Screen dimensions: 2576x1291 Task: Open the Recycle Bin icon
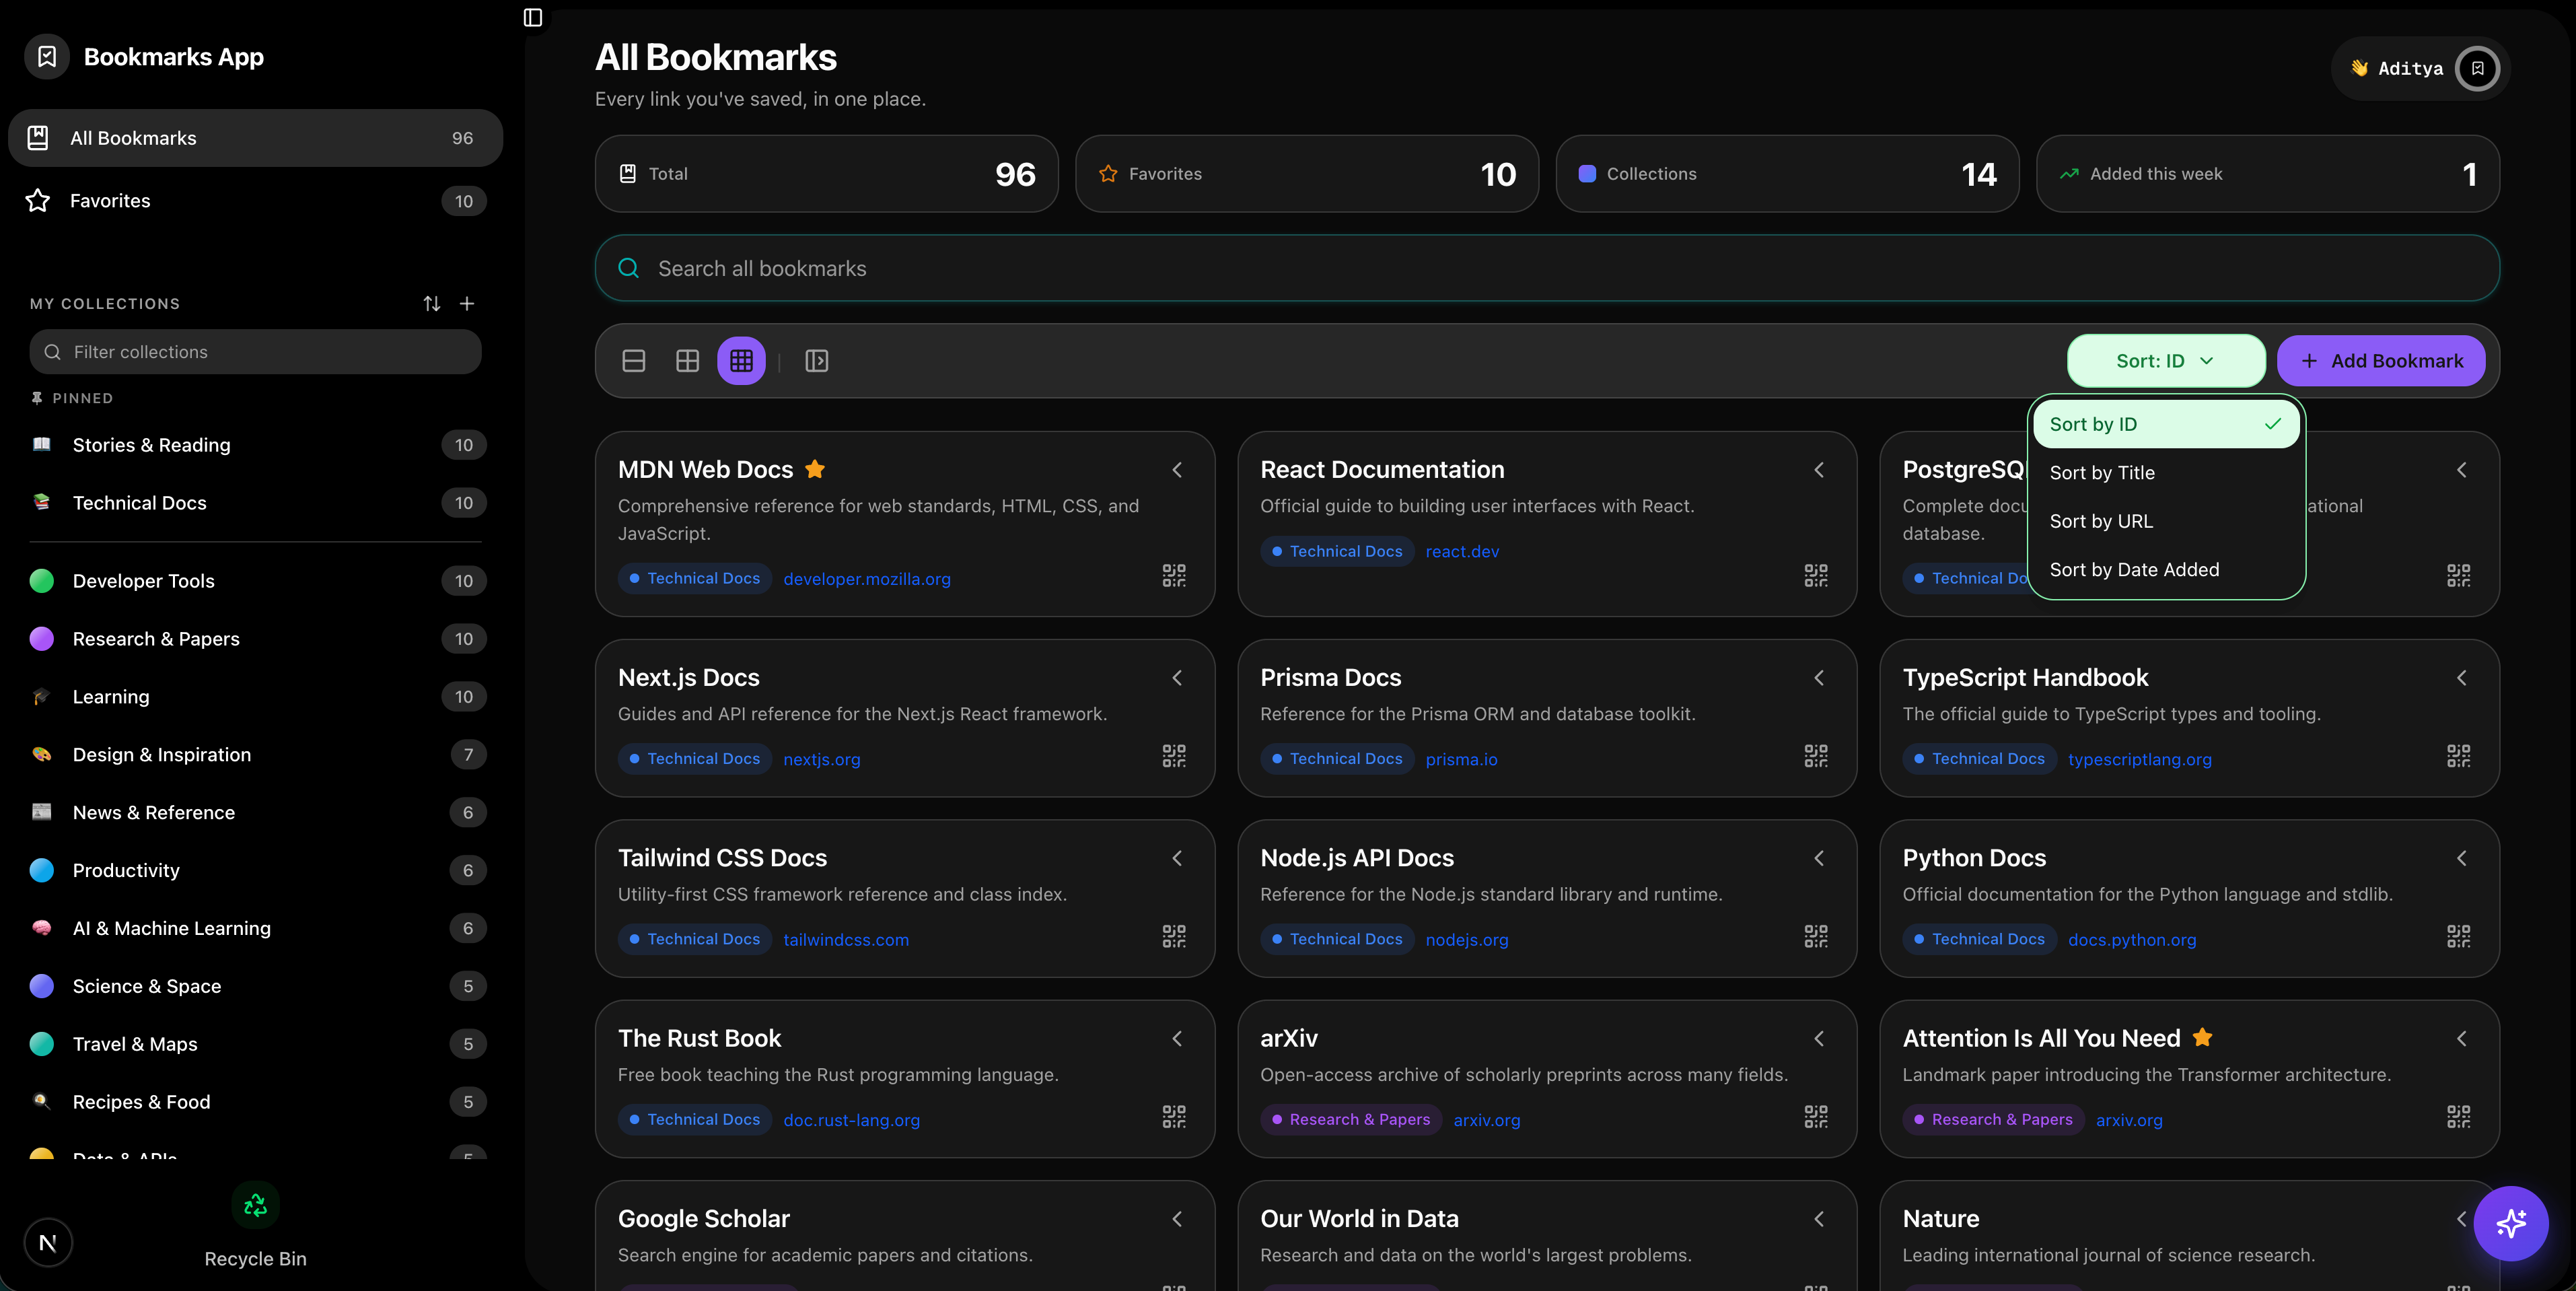point(255,1205)
